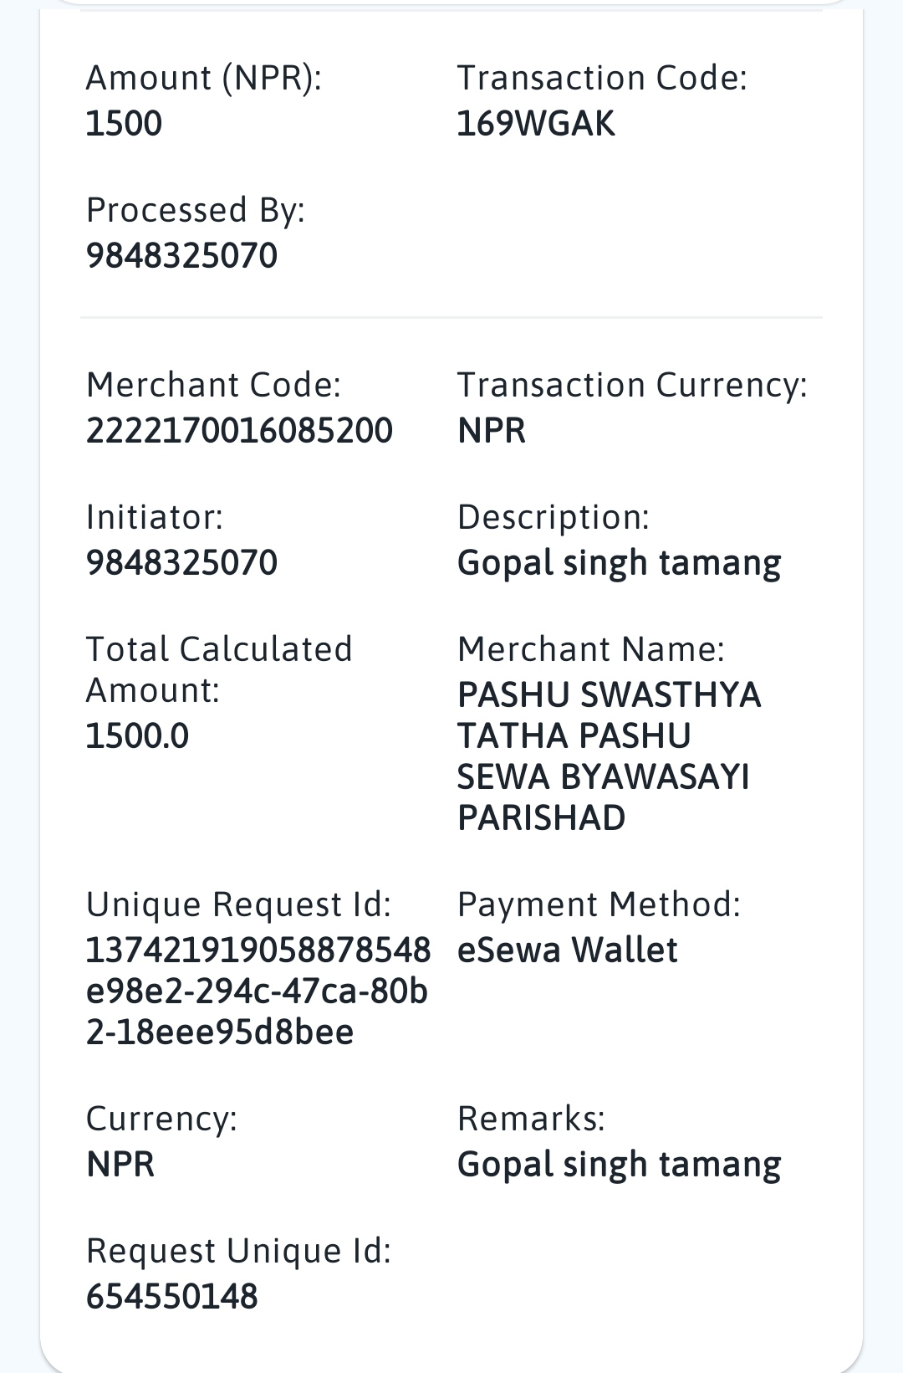Tap the Payment Method label

pyautogui.click(x=599, y=905)
